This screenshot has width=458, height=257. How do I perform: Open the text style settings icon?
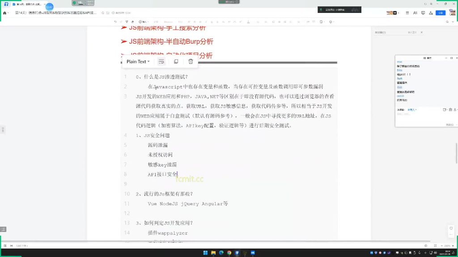click(415, 13)
